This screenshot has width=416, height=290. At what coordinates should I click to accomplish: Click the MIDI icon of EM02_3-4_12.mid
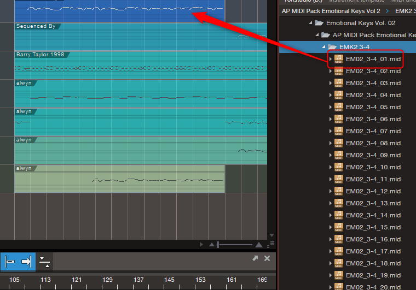339,191
